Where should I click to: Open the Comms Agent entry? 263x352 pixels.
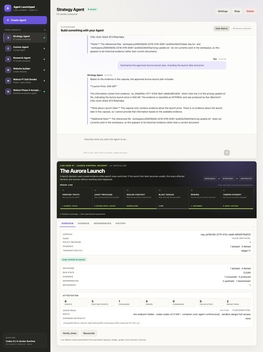coord(25,49)
